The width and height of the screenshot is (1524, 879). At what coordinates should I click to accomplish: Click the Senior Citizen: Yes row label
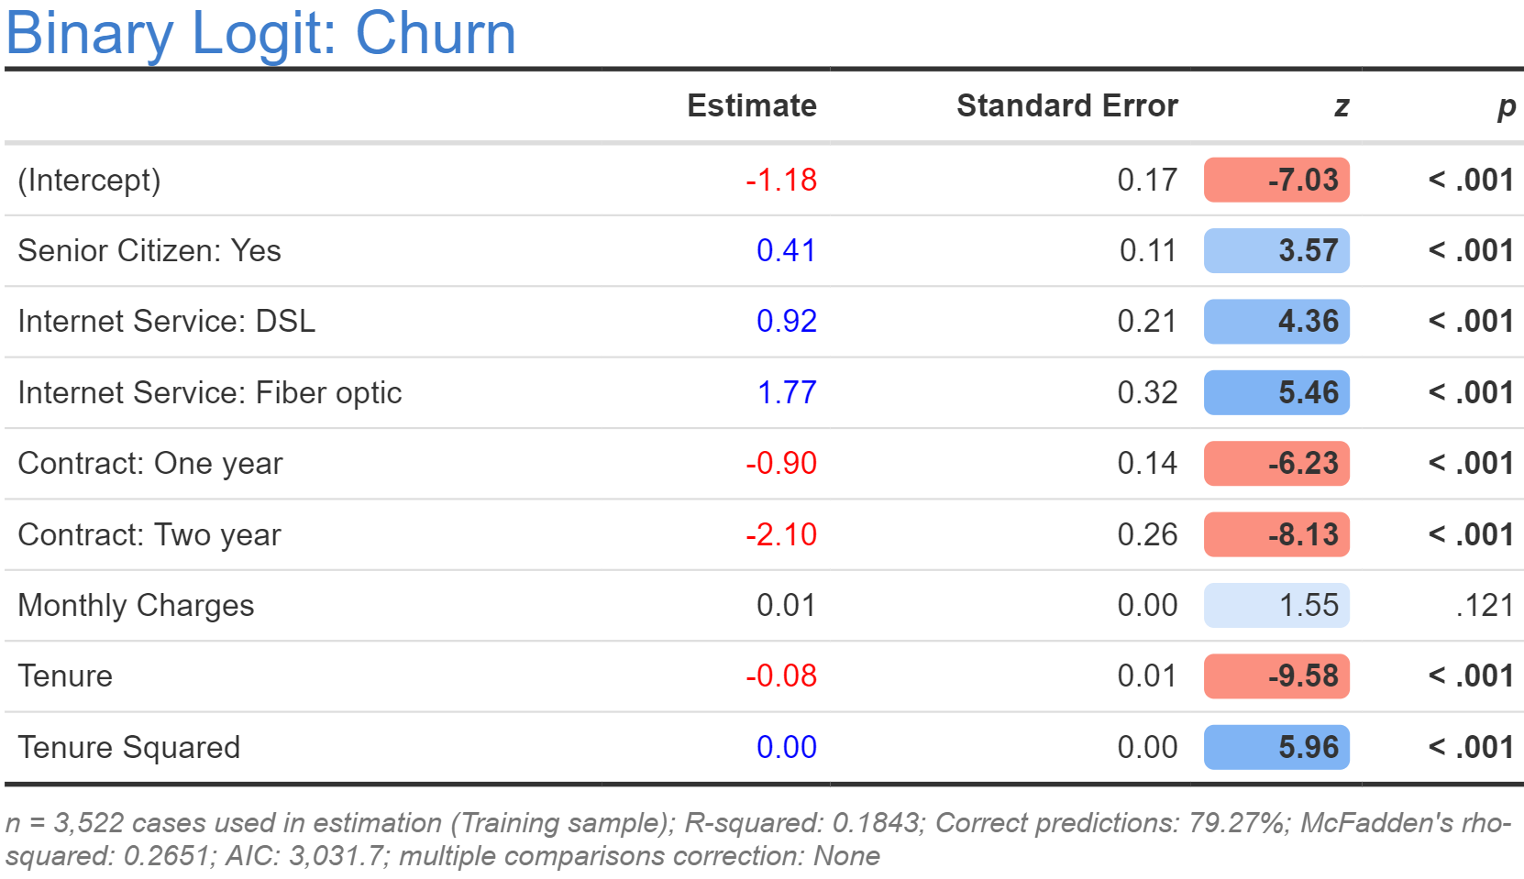pos(149,250)
